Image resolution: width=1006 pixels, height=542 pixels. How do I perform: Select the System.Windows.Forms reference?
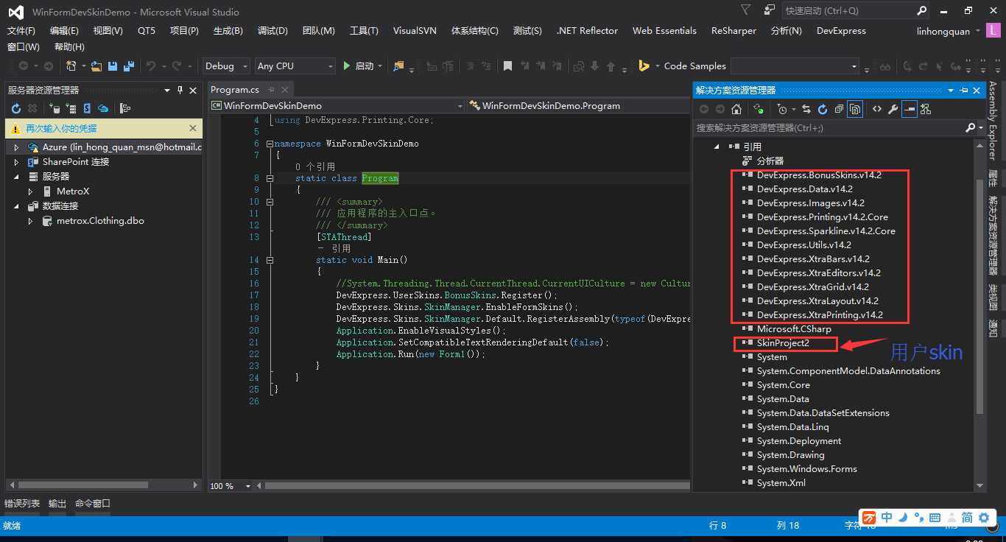tap(807, 469)
